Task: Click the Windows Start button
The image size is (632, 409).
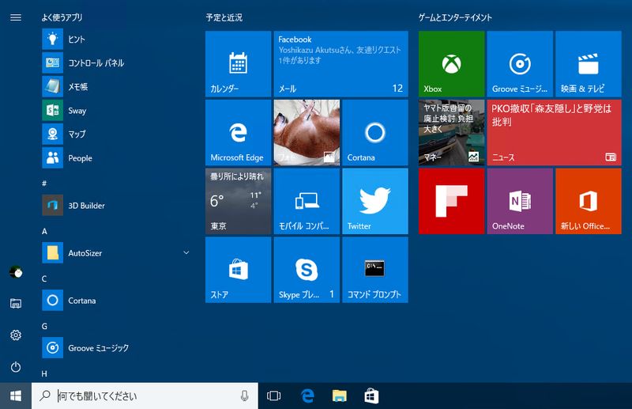Action: (16, 396)
